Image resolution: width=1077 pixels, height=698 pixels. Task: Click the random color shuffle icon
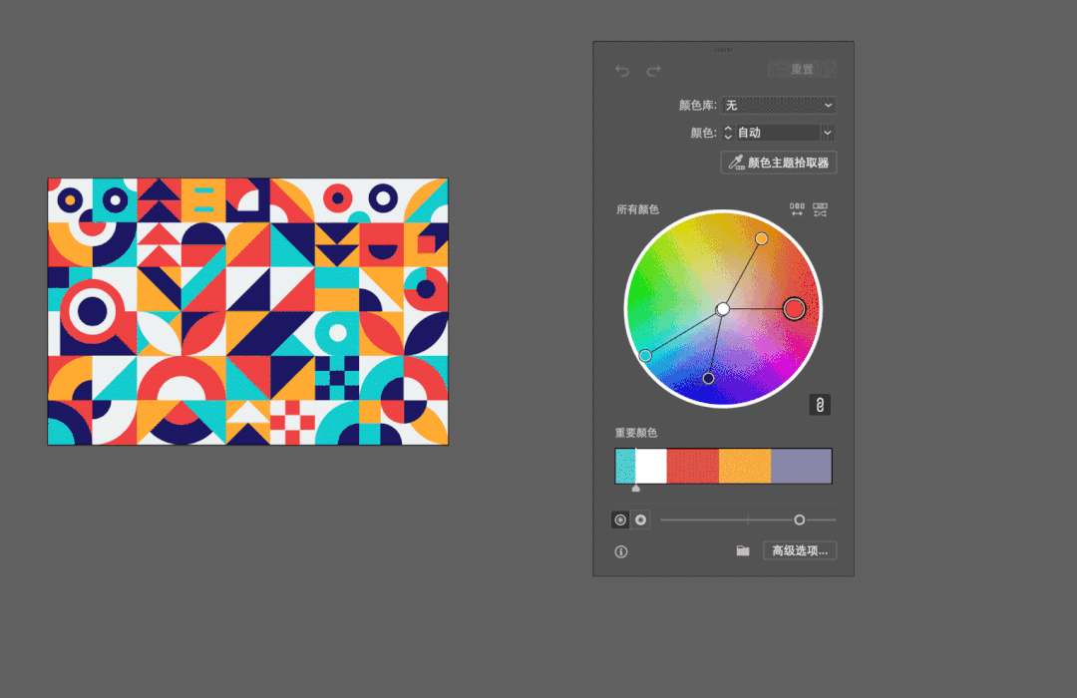pyautogui.click(x=820, y=210)
